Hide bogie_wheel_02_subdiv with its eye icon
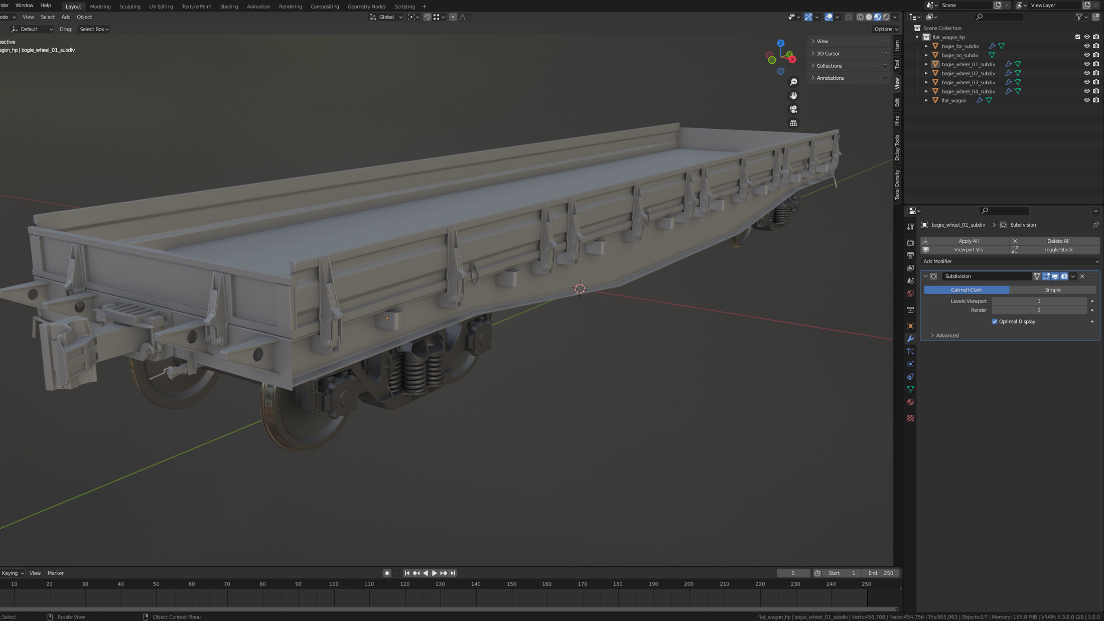This screenshot has height=621, width=1104. pyautogui.click(x=1086, y=73)
